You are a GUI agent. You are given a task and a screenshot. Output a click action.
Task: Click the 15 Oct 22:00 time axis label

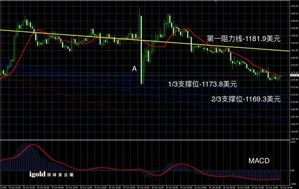tap(158, 188)
